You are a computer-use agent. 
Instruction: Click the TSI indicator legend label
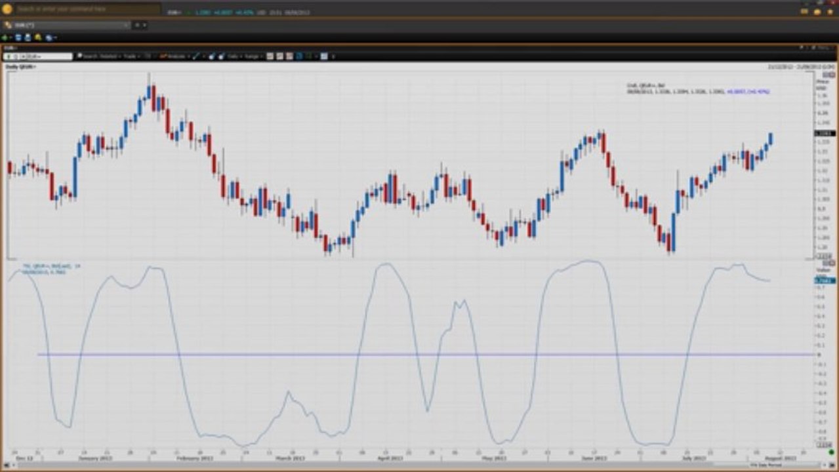tap(51, 266)
